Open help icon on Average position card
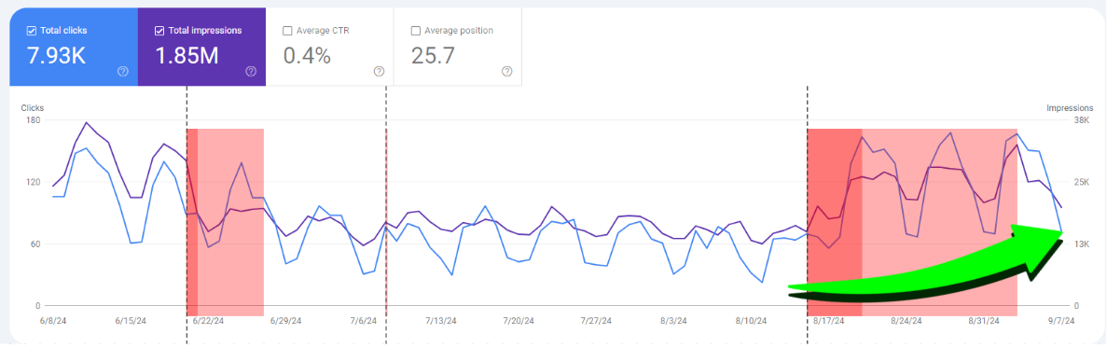The height and width of the screenshot is (348, 1107). 507,71
